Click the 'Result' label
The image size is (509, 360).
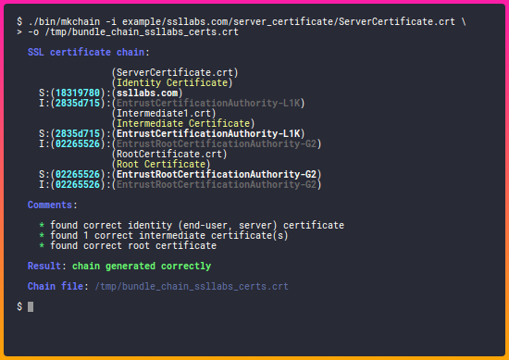(44, 266)
